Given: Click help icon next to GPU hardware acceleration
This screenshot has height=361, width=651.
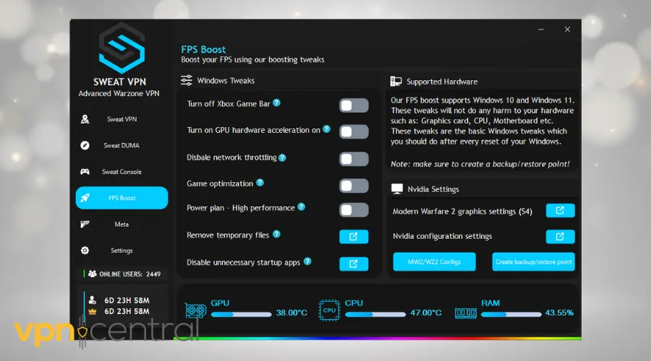Looking at the screenshot, I should [327, 129].
